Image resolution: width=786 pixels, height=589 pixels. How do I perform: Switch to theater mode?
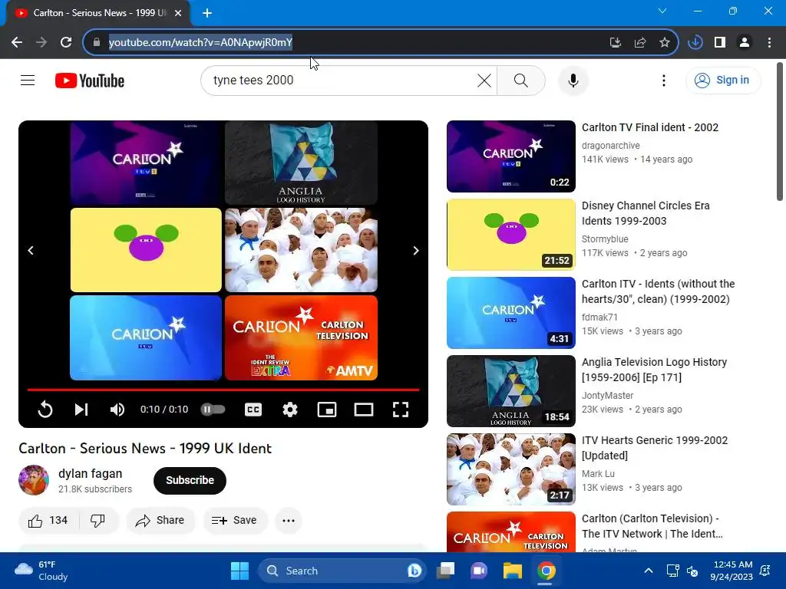tap(363, 410)
